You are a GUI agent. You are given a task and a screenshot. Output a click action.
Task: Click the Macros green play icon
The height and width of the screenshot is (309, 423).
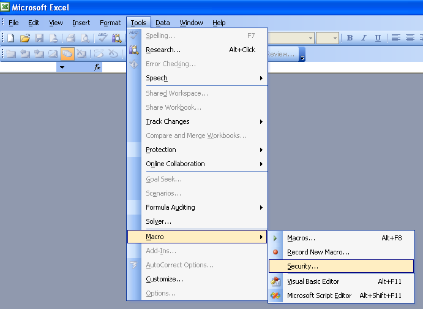tap(275, 238)
